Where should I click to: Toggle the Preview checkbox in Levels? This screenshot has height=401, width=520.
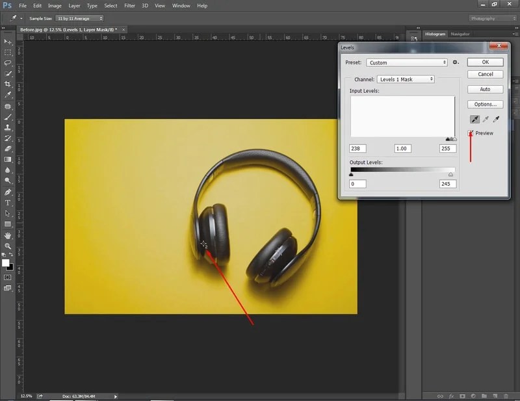pos(470,133)
